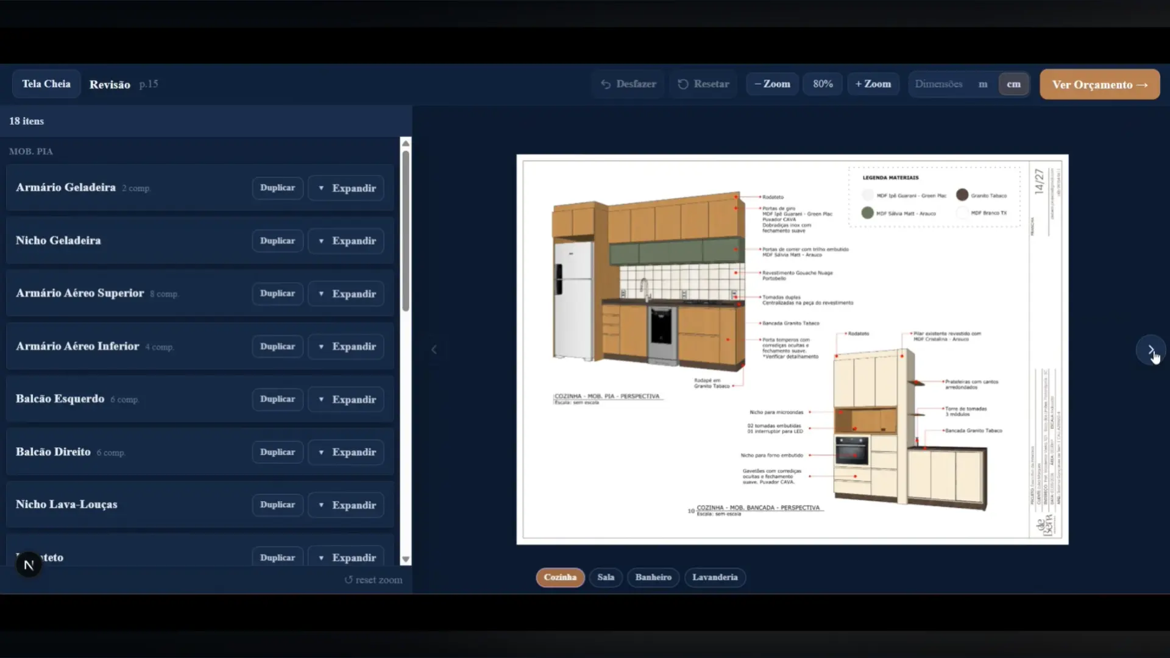Duplicate Balcão Esquerdo
Image resolution: width=1170 pixels, height=658 pixels.
(x=277, y=399)
